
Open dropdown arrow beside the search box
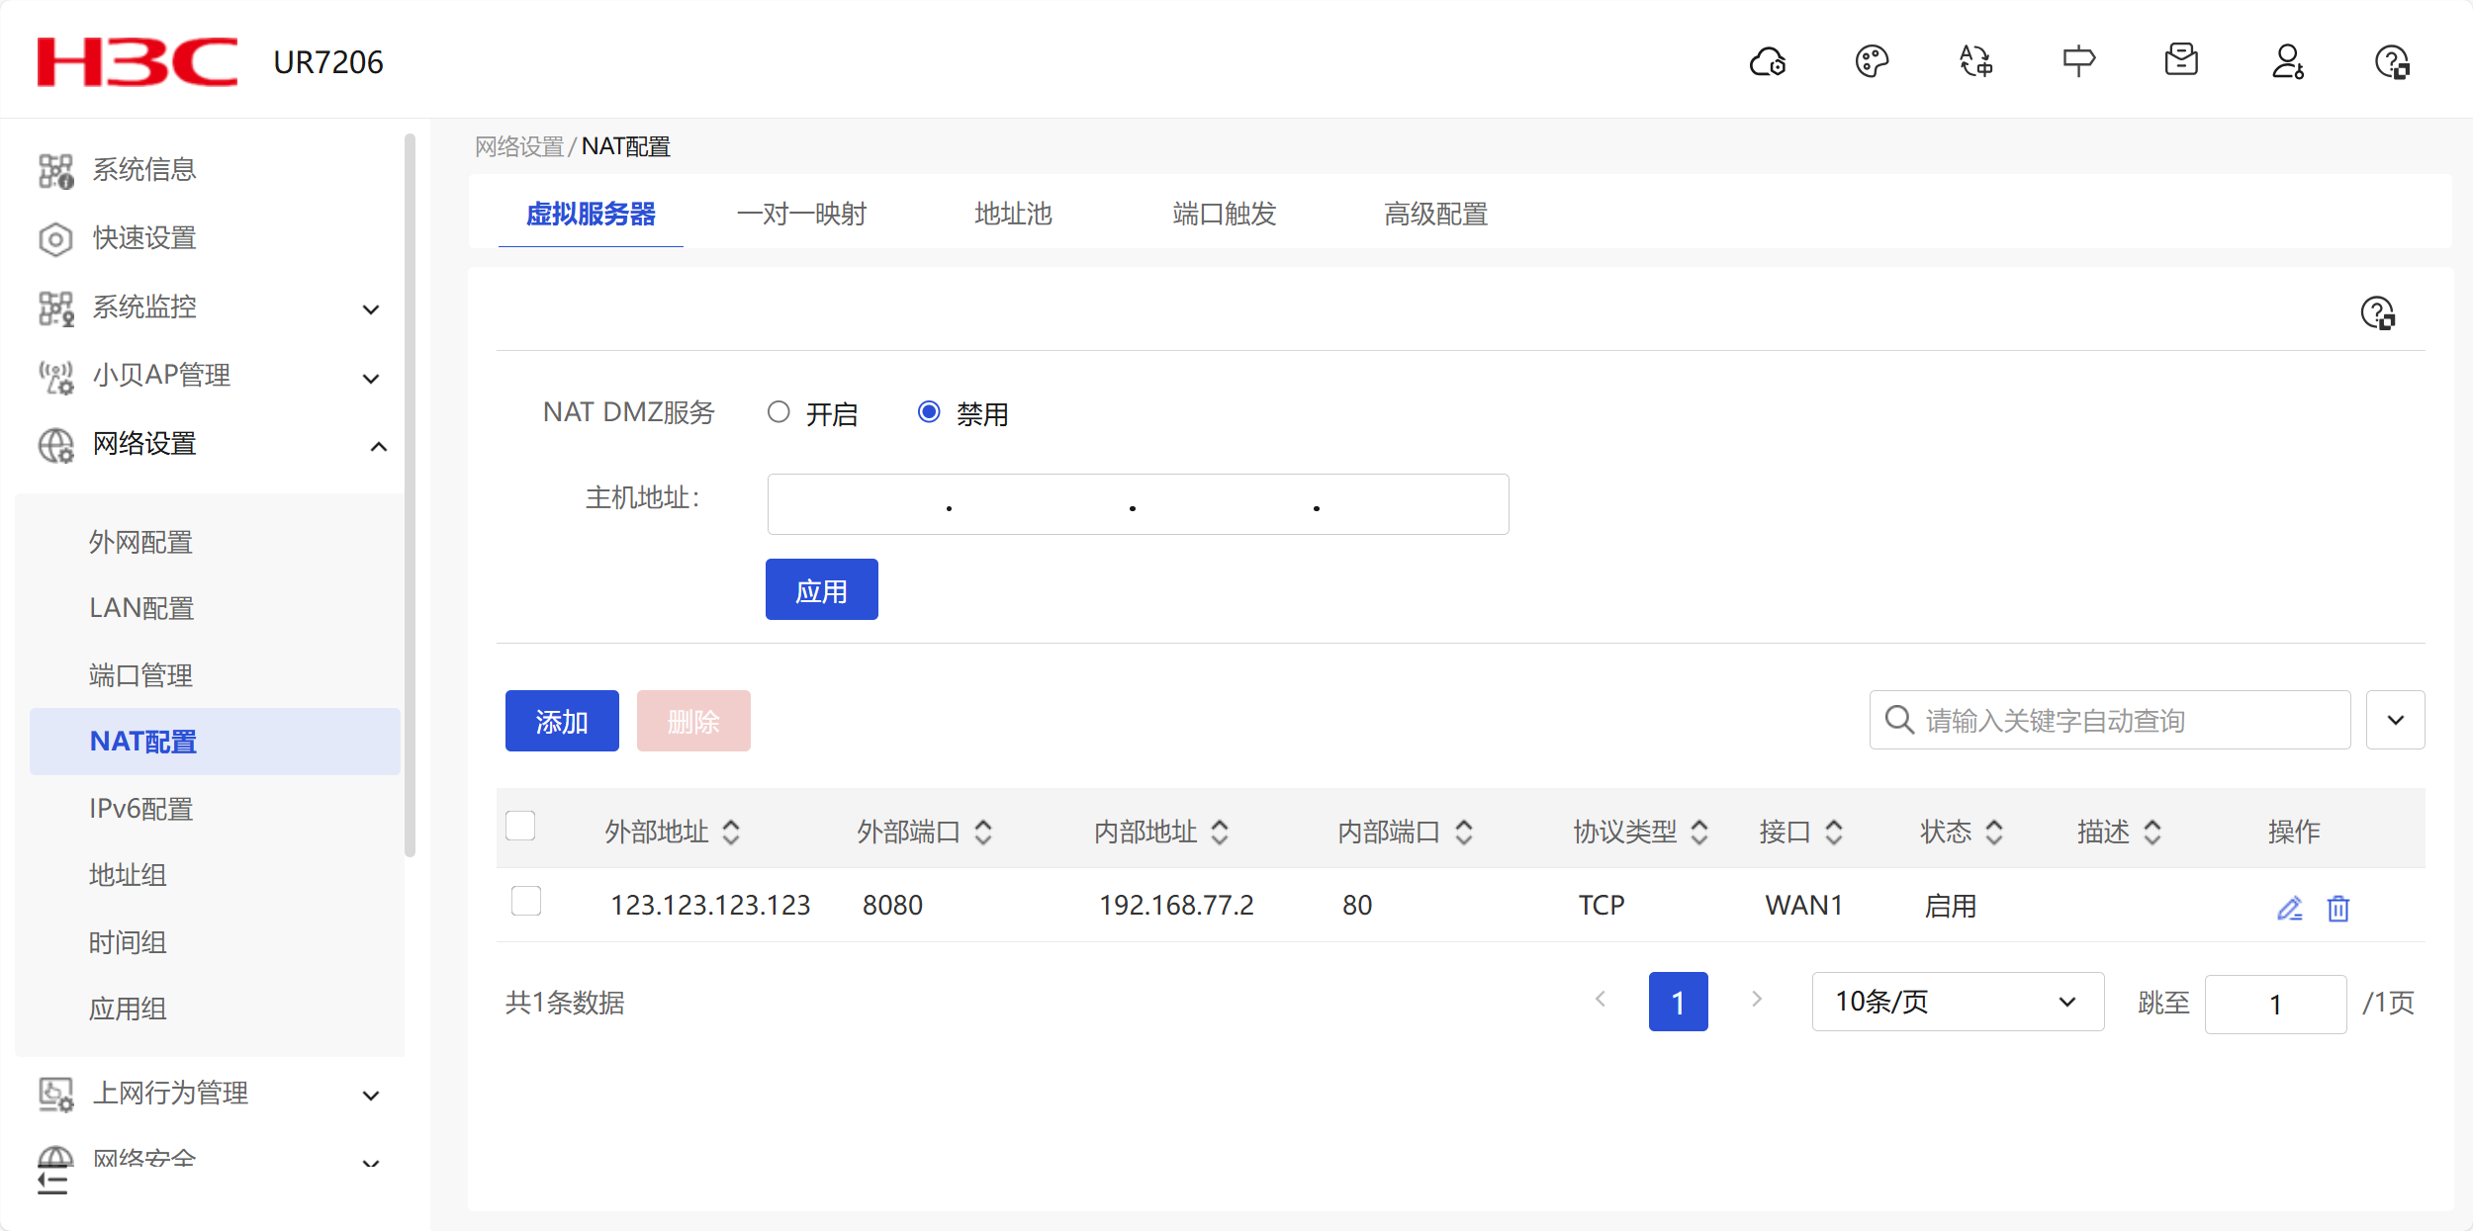(x=2395, y=720)
